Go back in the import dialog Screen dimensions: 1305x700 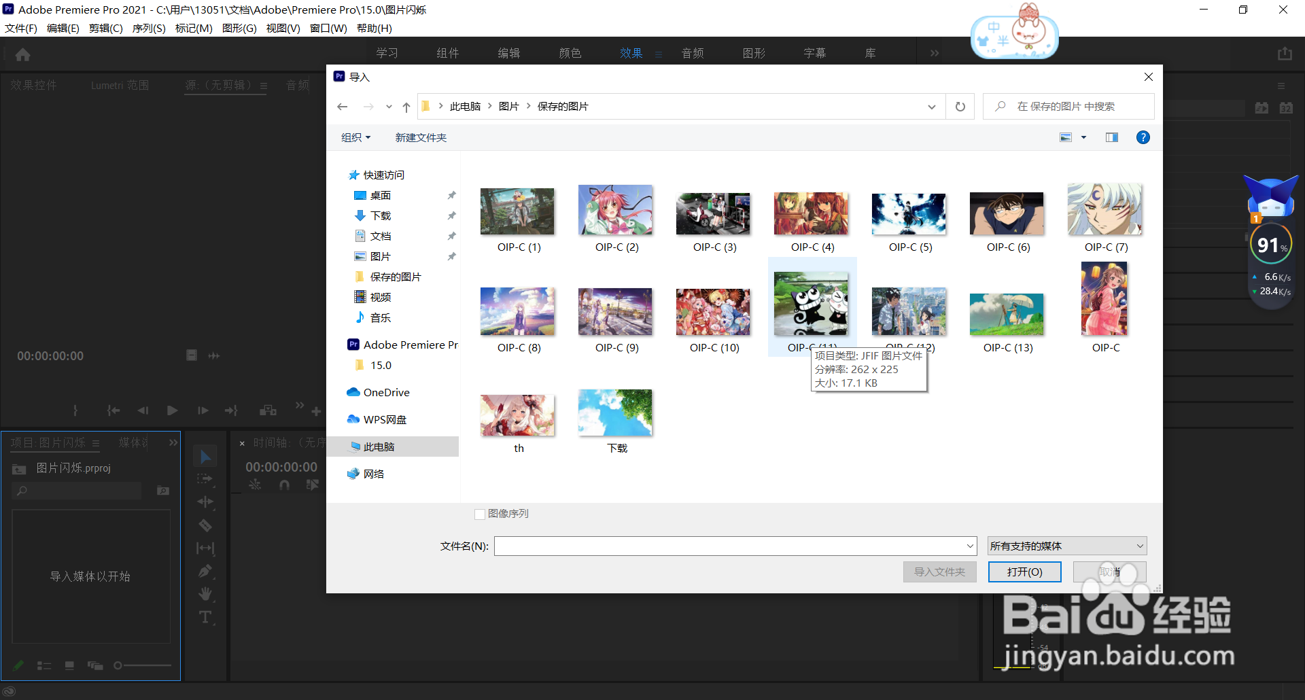[x=343, y=107]
